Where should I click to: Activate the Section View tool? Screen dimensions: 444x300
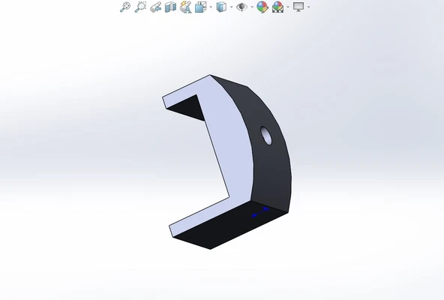170,7
